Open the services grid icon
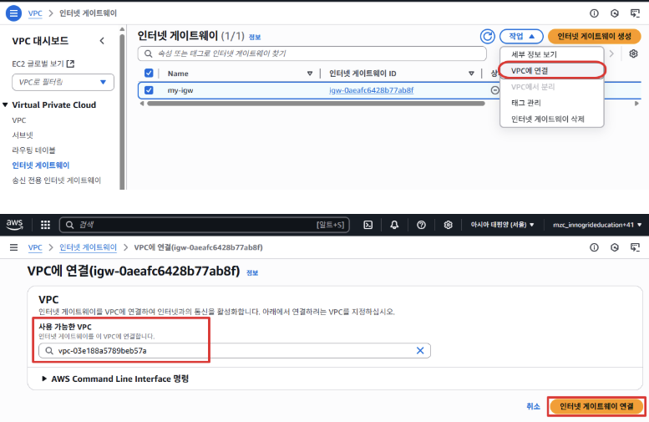The width and height of the screenshot is (649, 422). point(46,225)
